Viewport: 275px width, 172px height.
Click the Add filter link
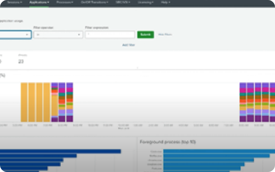coord(128,45)
